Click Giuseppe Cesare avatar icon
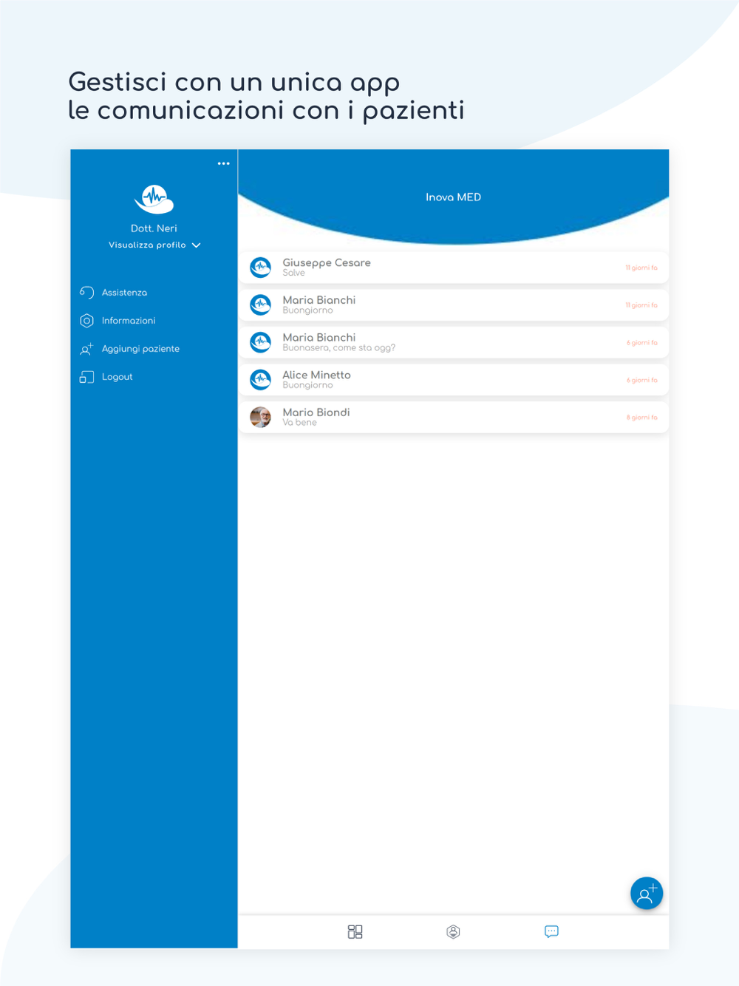This screenshot has height=986, width=739. tap(260, 268)
